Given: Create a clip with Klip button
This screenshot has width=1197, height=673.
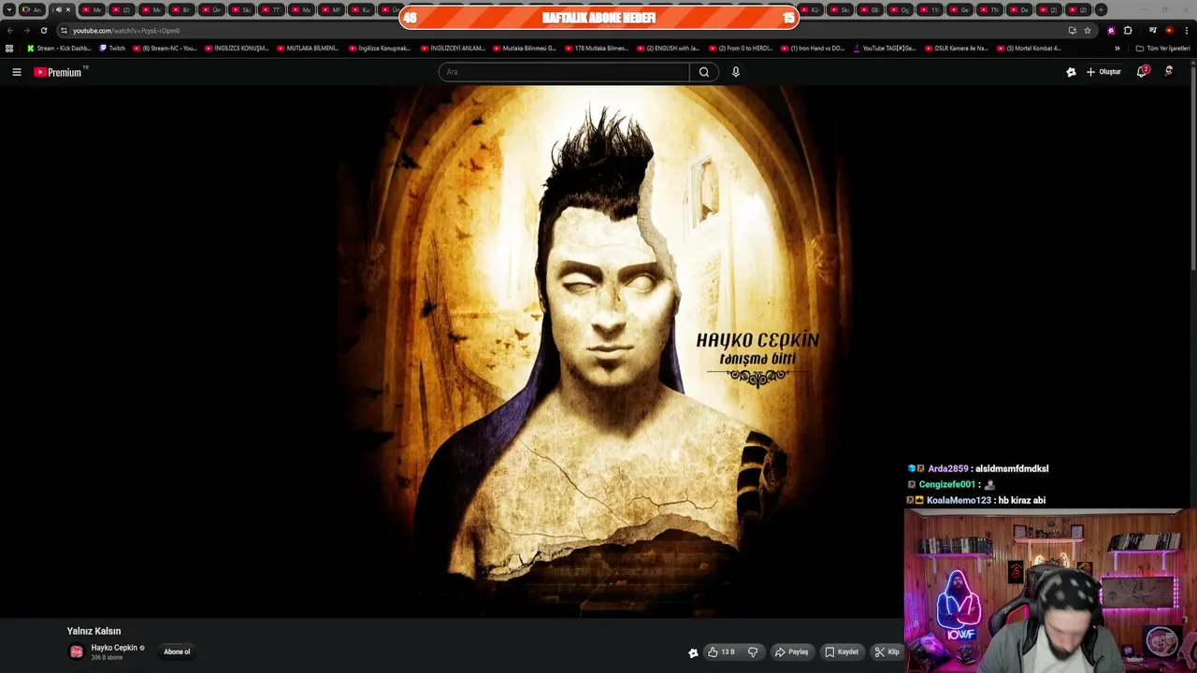Looking at the screenshot, I should 887,652.
